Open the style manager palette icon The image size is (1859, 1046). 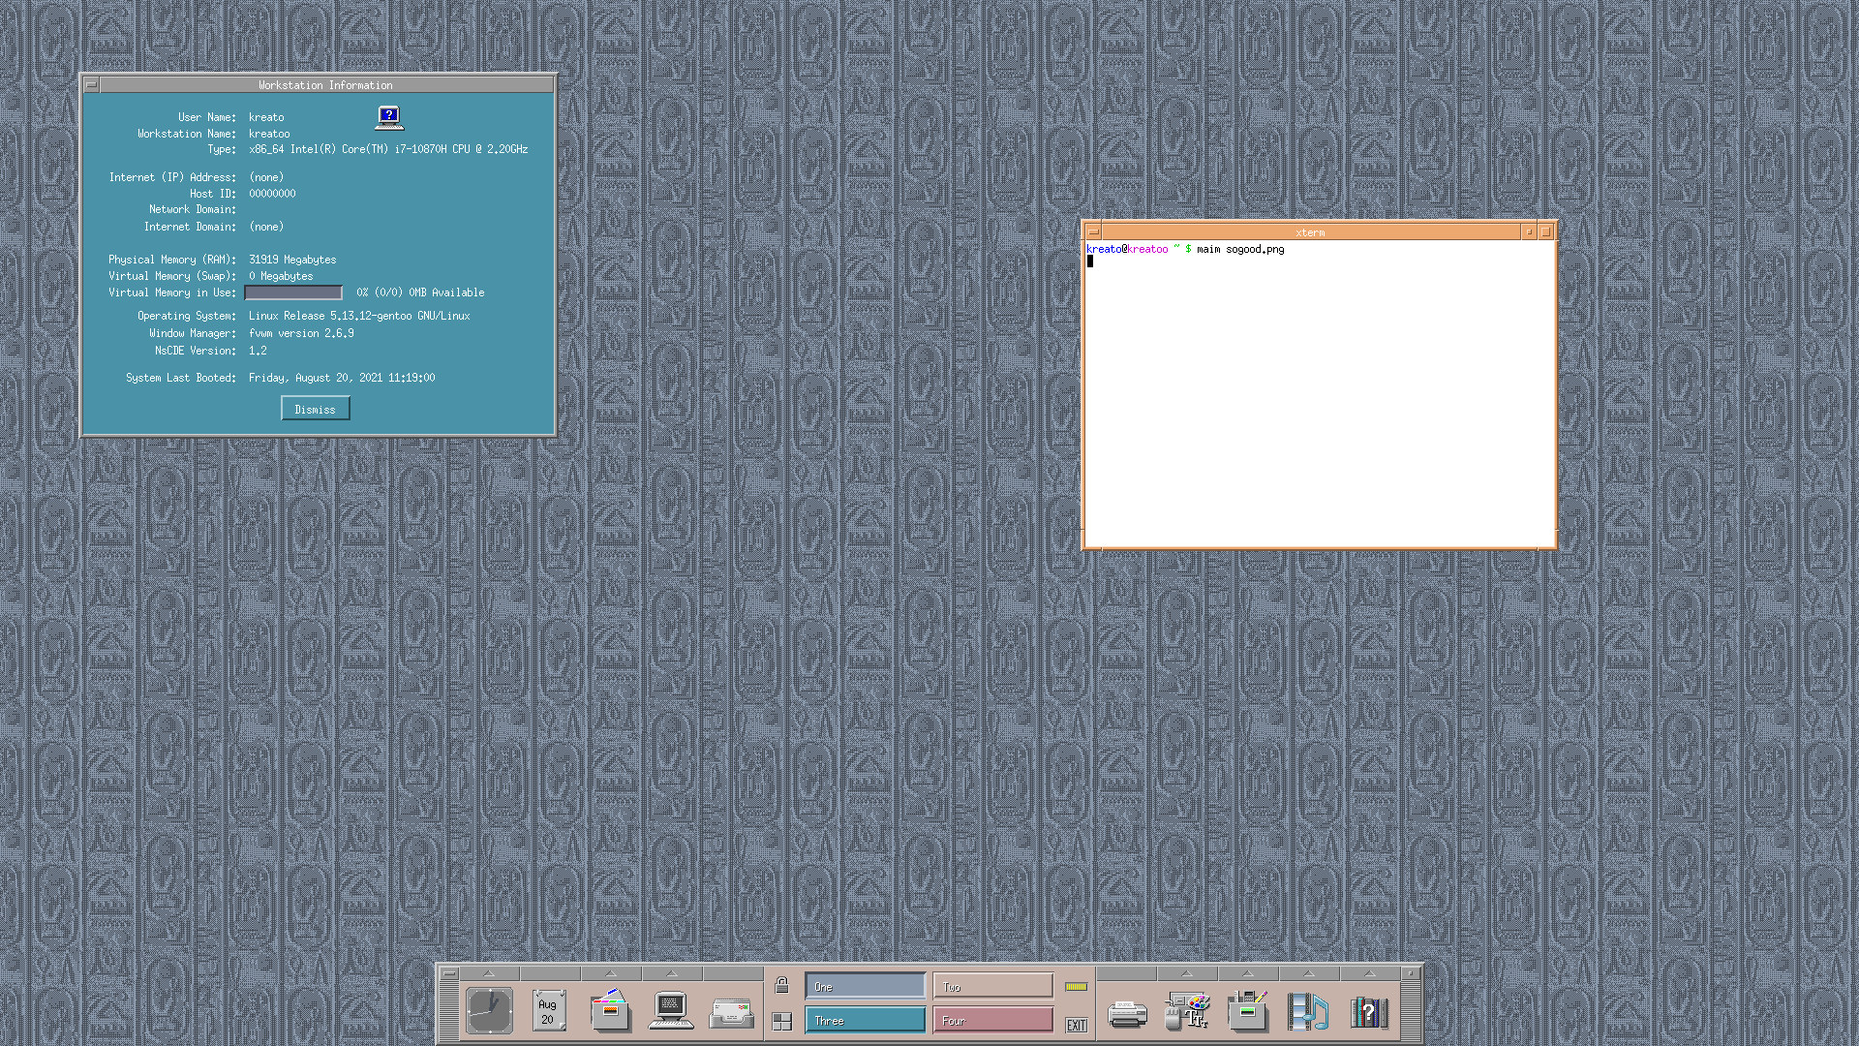coord(1187,1011)
